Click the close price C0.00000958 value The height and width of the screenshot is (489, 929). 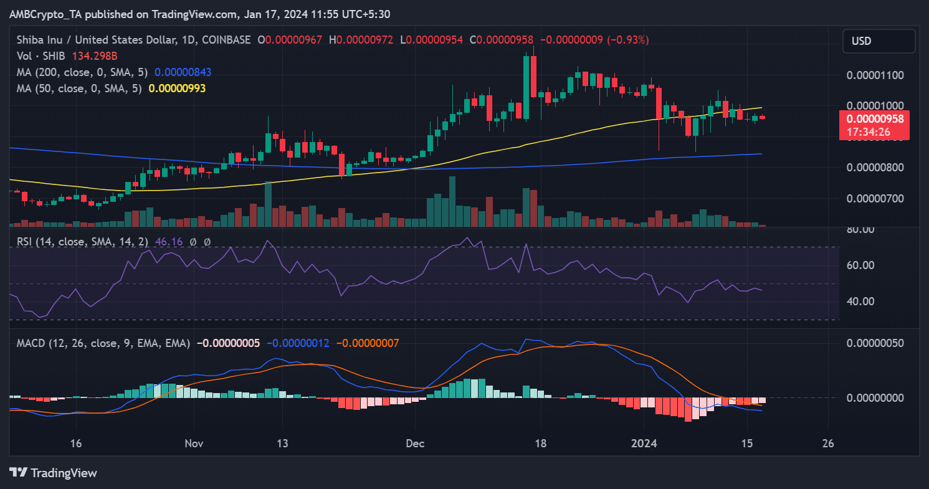501,39
